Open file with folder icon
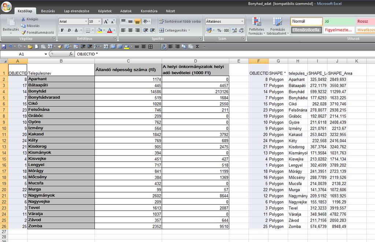 pos(30,46)
